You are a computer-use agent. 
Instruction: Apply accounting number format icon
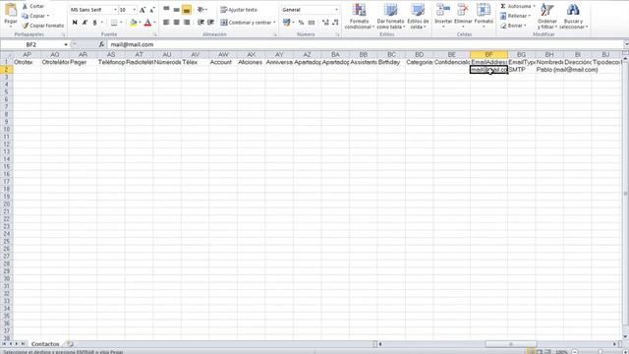tap(286, 23)
